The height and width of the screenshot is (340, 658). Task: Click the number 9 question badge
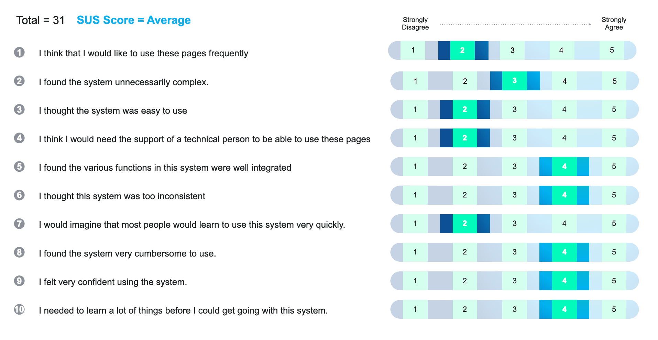tap(19, 281)
